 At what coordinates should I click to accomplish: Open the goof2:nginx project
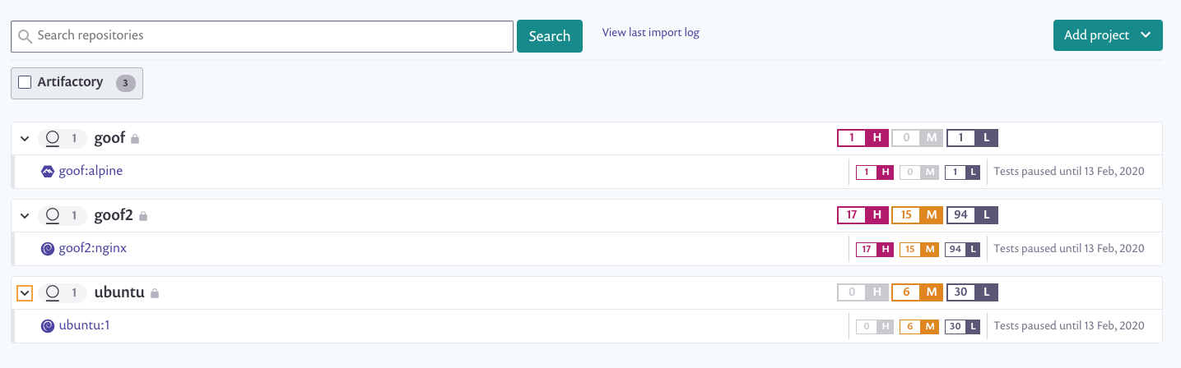pos(93,247)
